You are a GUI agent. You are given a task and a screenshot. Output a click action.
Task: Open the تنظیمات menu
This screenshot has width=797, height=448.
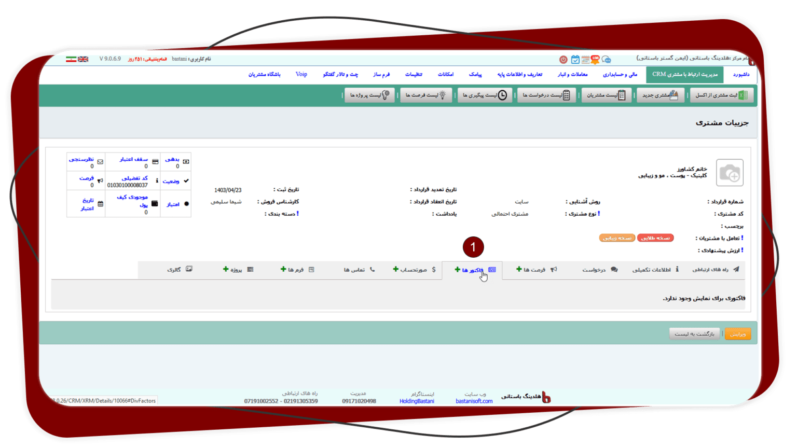[414, 75]
